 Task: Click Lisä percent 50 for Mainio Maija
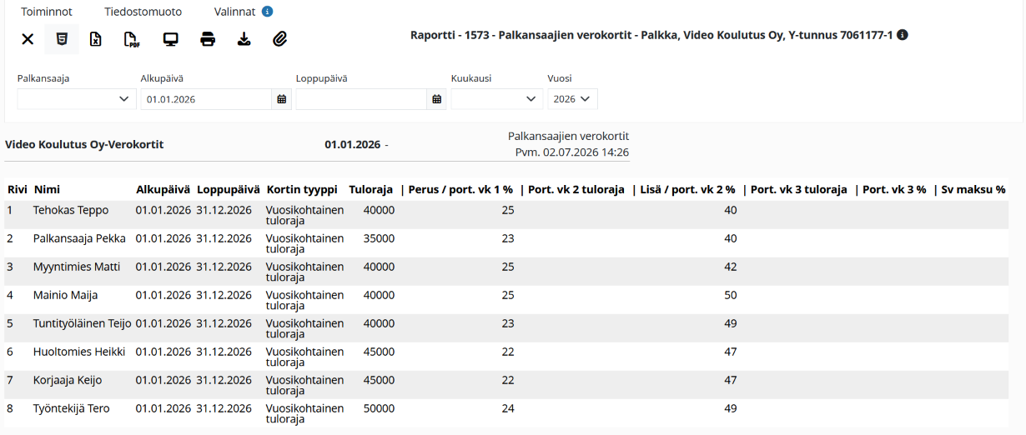click(731, 295)
